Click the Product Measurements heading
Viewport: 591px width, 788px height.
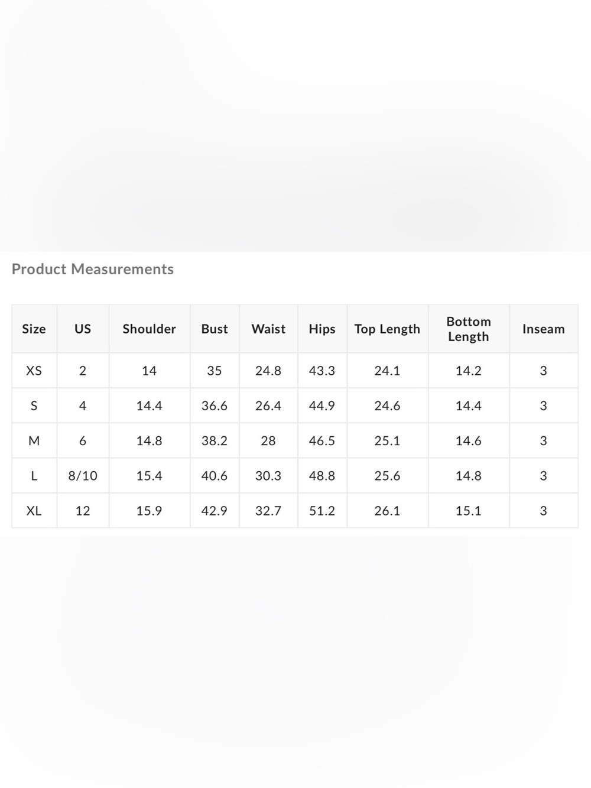click(x=93, y=269)
